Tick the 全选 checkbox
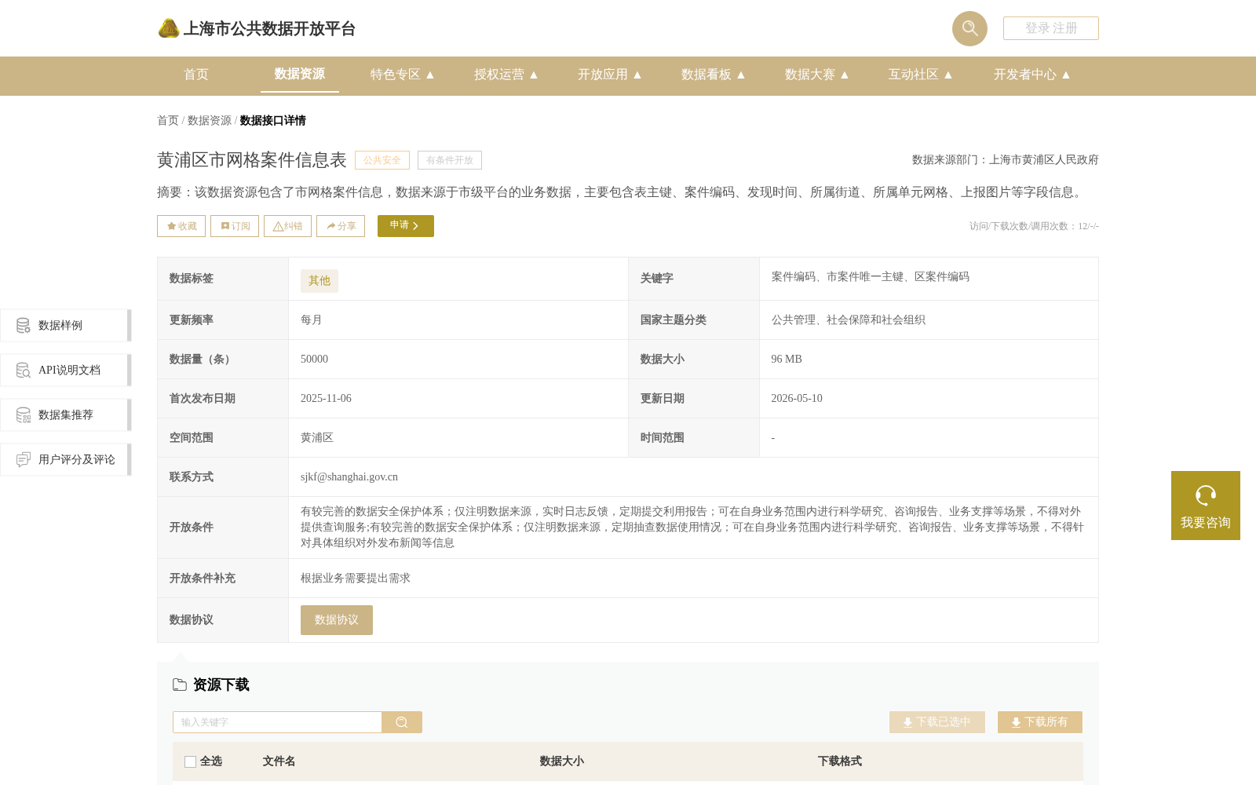 tap(190, 761)
